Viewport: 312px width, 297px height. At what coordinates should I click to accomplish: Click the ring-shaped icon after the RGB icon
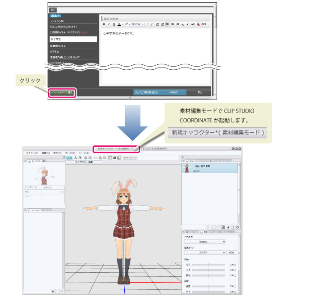(104, 158)
